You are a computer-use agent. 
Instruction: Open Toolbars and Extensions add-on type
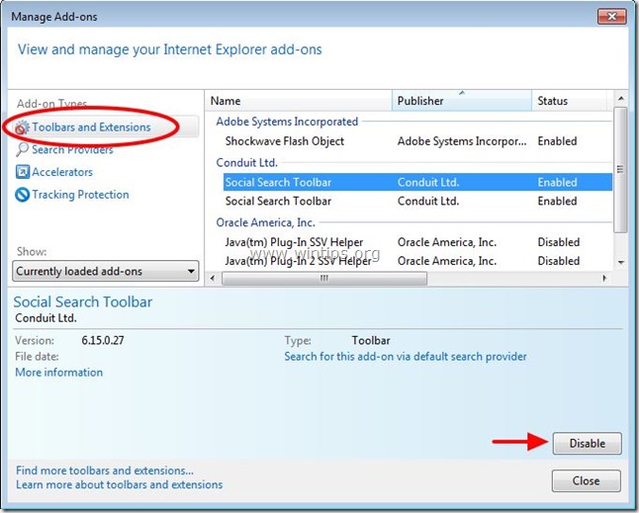tap(91, 128)
